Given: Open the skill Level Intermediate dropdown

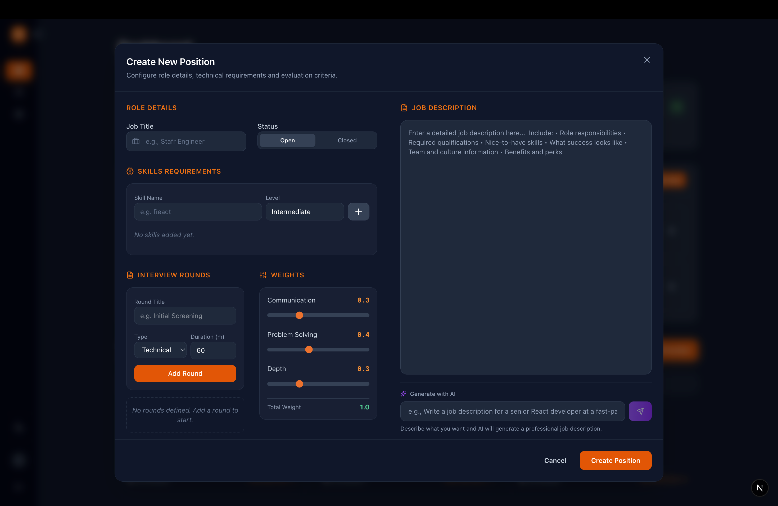Looking at the screenshot, I should pos(304,211).
